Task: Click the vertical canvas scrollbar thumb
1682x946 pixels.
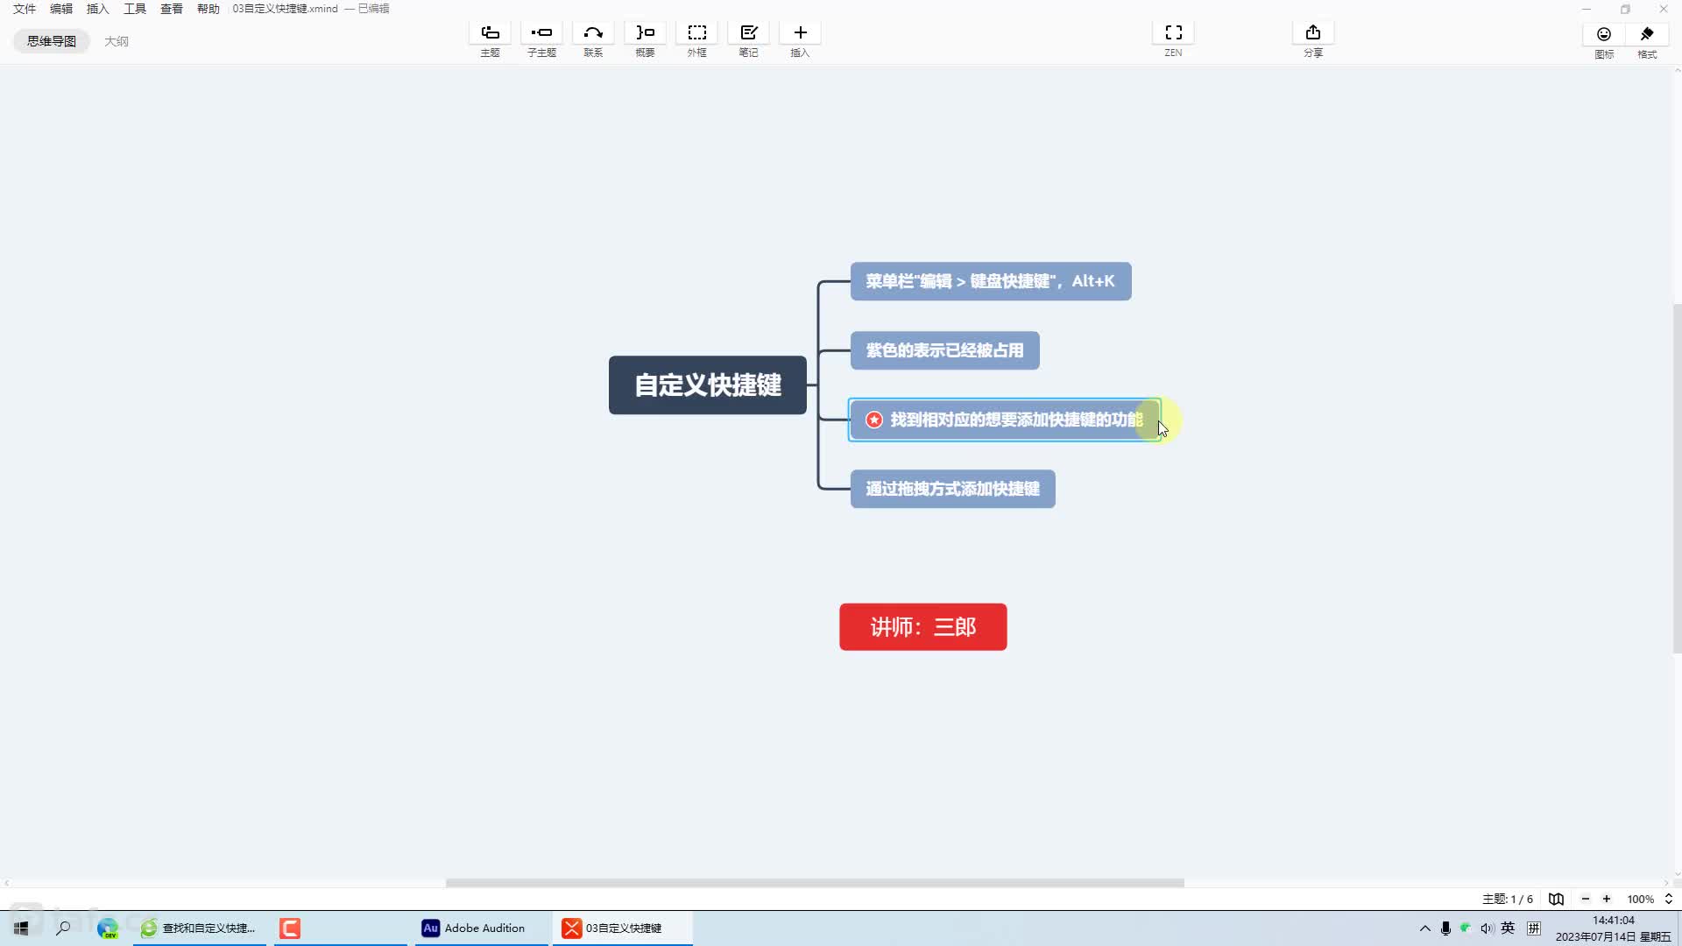Action: 1677,478
